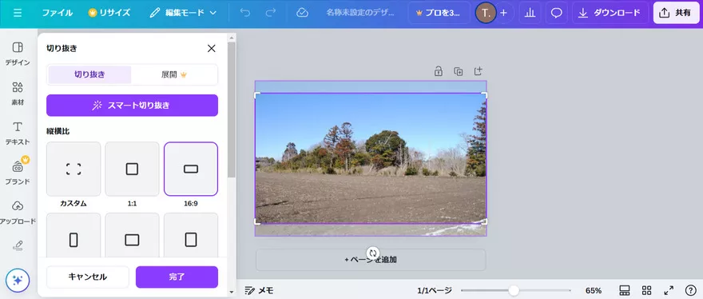This screenshot has height=299, width=703.
Task: Select the landscape ratio tile under 1:1
Action: coord(133,235)
